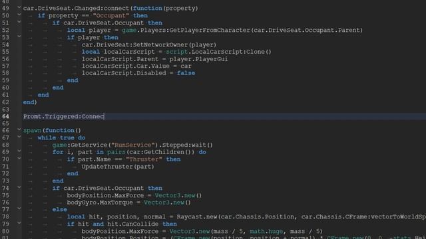426x239 pixels.
Task: Click line number 49 in the gutter
Action: pyautogui.click(x=5, y=9)
